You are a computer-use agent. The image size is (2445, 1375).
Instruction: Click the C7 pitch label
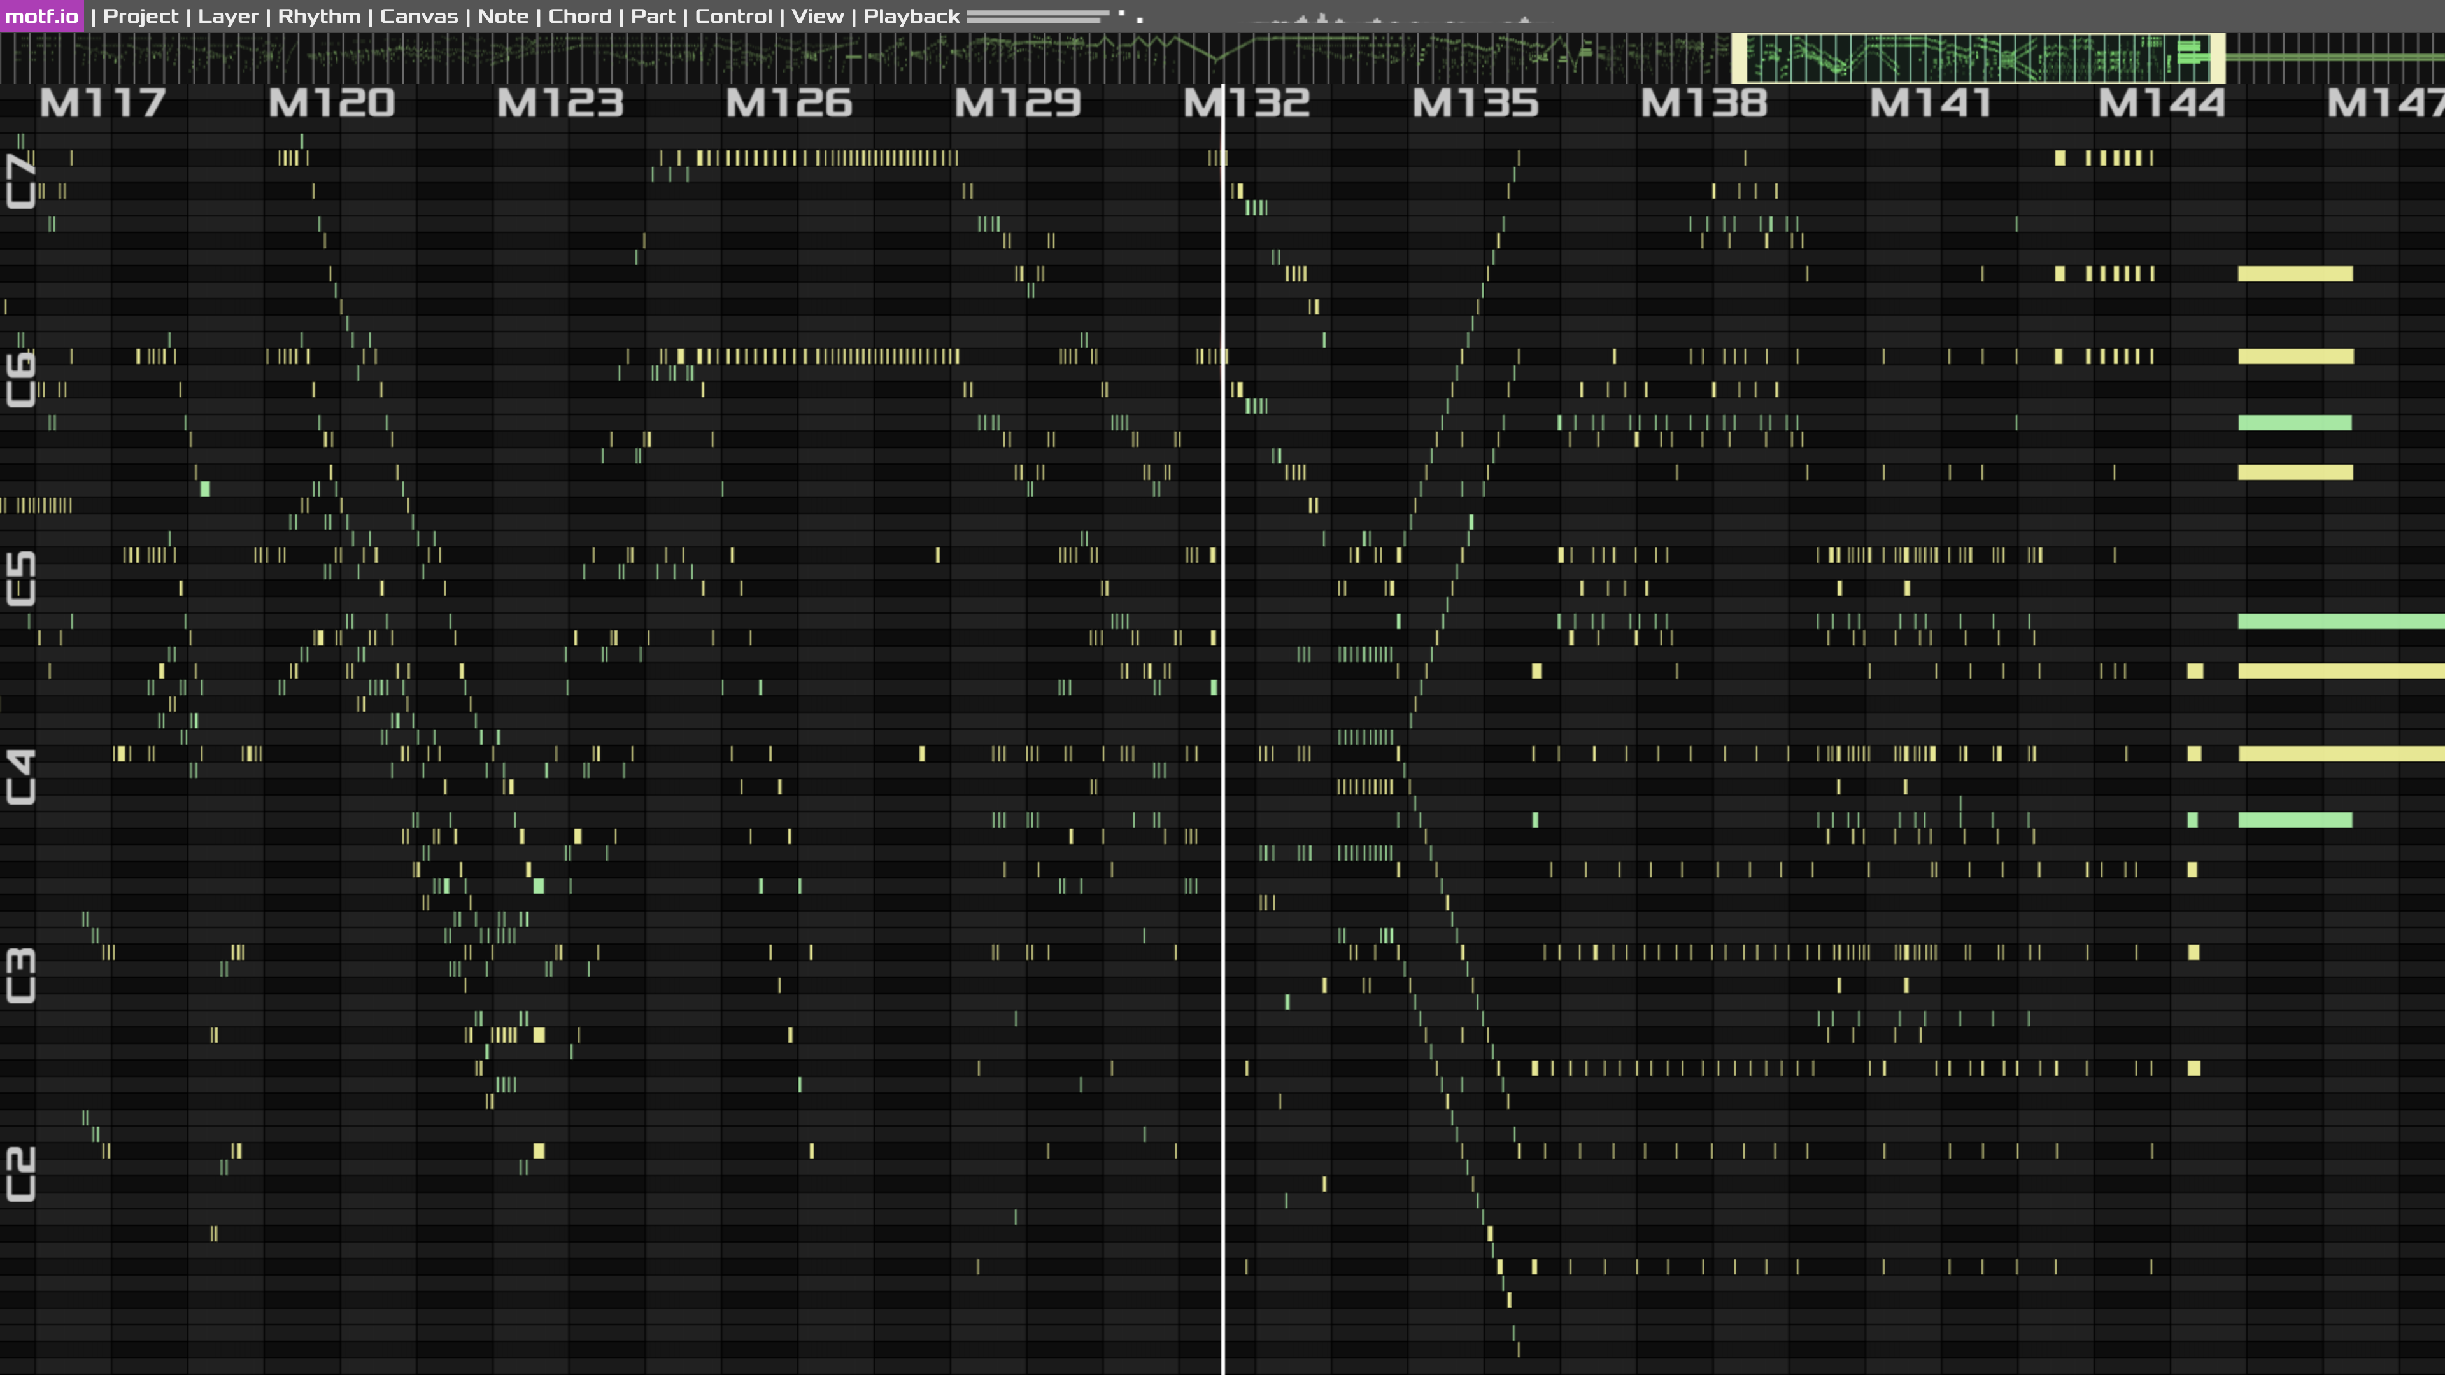coord(21,182)
